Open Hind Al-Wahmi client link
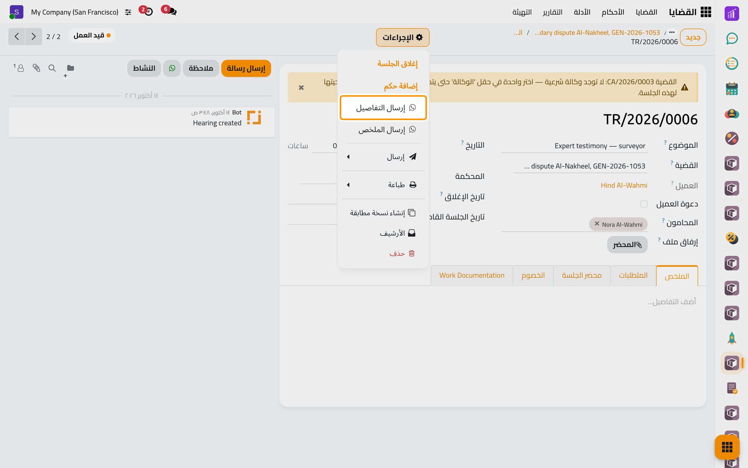 pos(624,185)
